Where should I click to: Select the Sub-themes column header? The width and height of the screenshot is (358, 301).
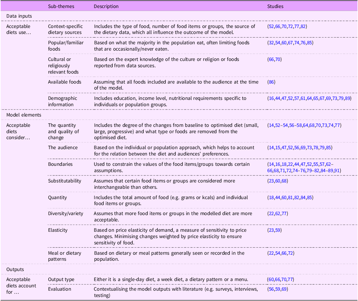61,6
